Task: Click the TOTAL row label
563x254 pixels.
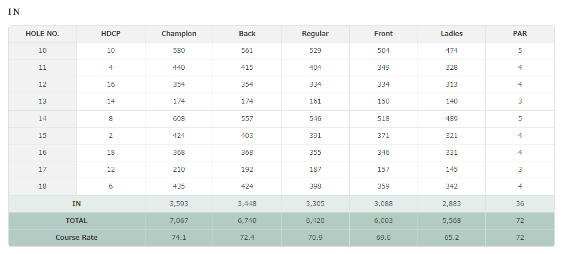Action: pos(77,221)
